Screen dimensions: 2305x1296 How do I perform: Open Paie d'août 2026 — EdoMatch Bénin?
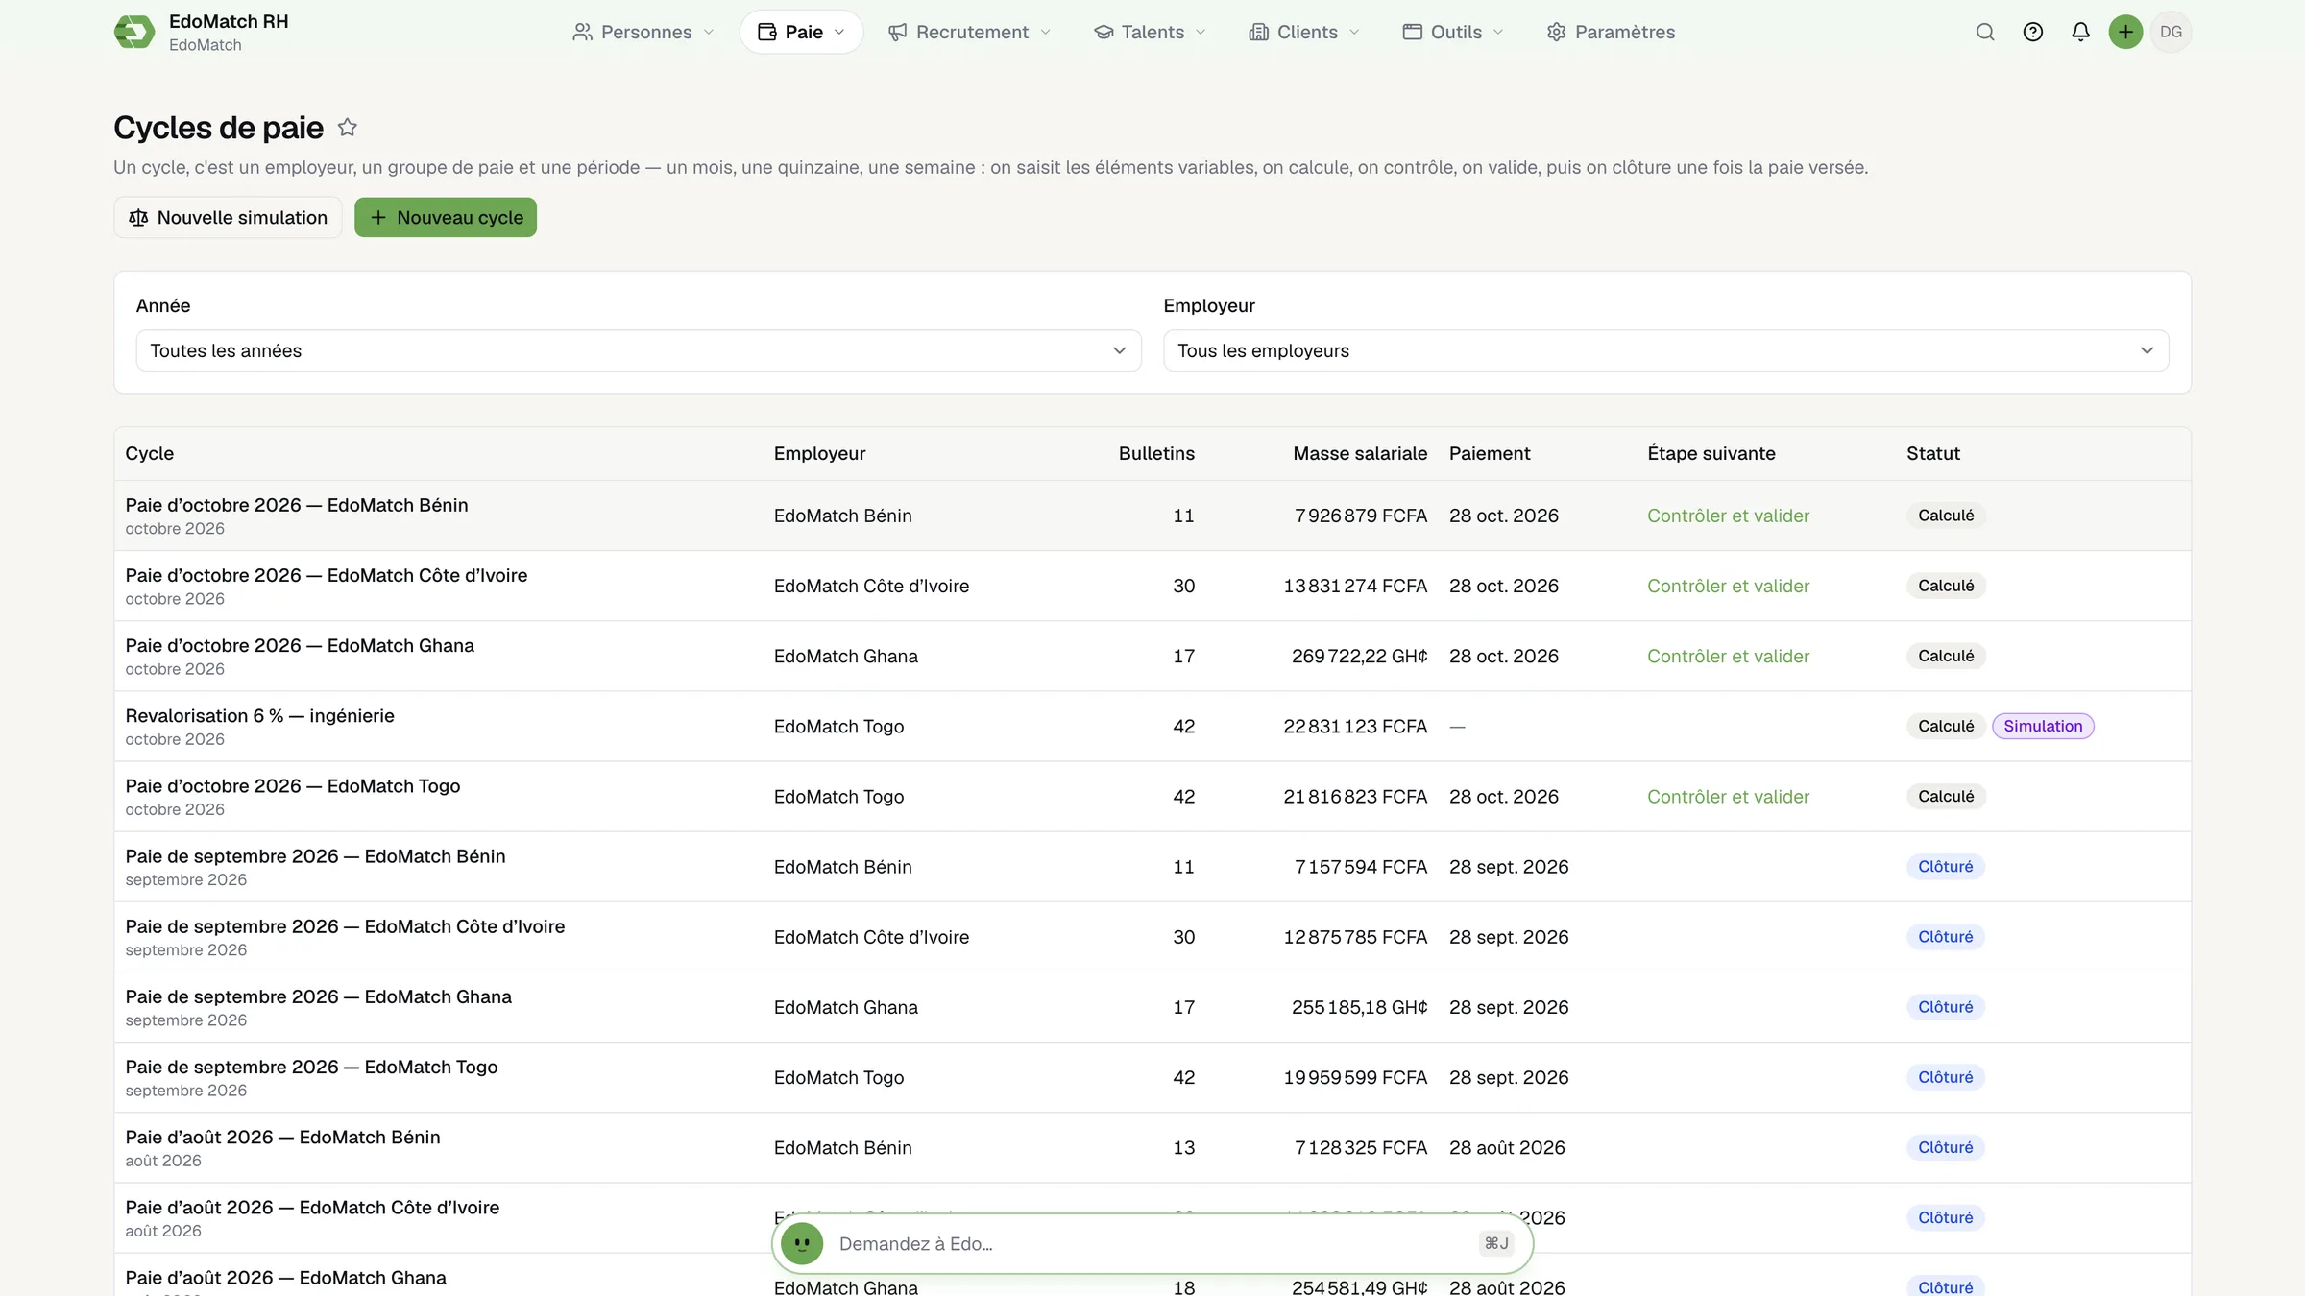pos(282,1137)
